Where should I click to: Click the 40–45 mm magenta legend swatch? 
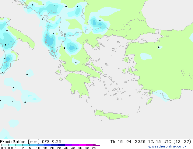[x=82, y=145]
